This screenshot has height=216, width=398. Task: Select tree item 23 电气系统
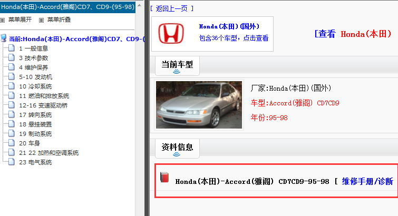click(x=35, y=162)
